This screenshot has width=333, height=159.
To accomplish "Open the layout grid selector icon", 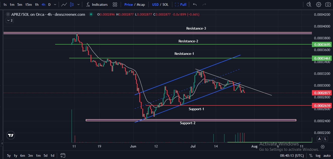I will 115,5.
